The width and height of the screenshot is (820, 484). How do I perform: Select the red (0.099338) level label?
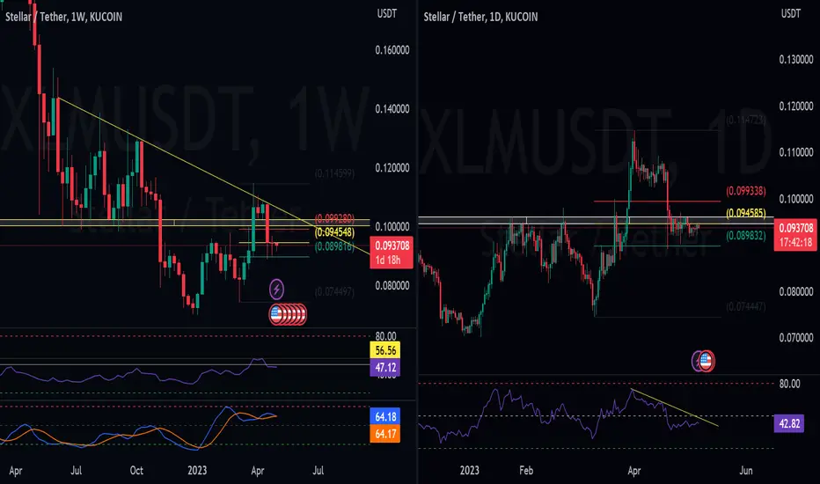tap(746, 191)
